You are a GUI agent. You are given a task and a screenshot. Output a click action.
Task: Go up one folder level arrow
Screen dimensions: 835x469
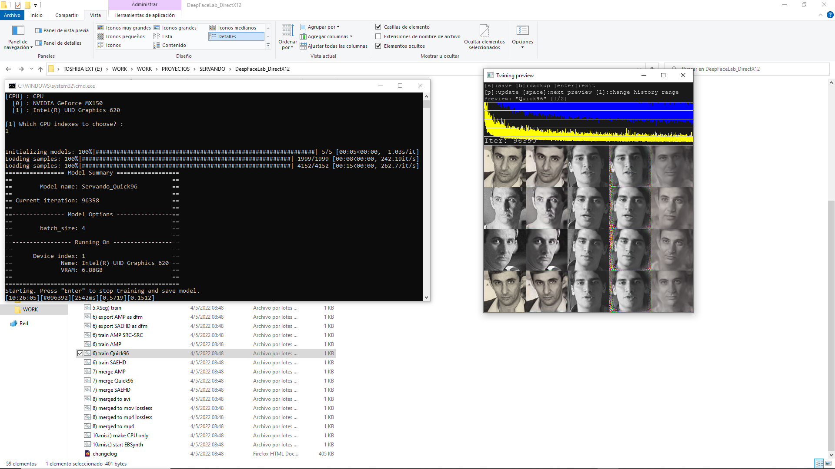(x=40, y=69)
